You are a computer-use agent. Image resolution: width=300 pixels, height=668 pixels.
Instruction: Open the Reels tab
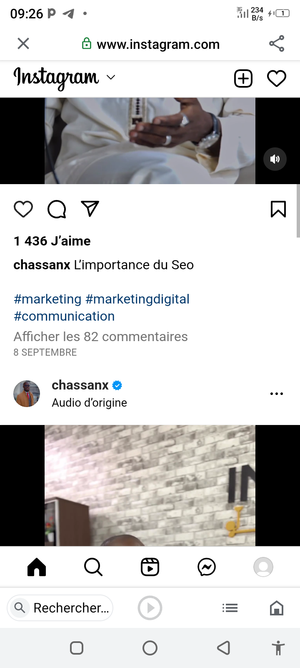(x=150, y=567)
